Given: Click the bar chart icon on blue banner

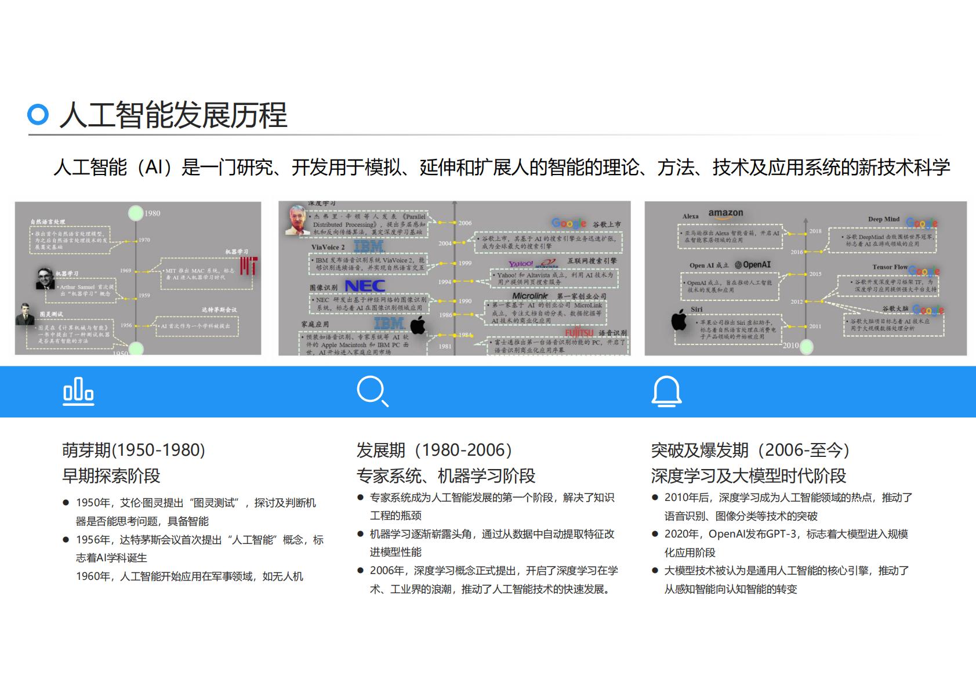Looking at the screenshot, I should (x=78, y=391).
